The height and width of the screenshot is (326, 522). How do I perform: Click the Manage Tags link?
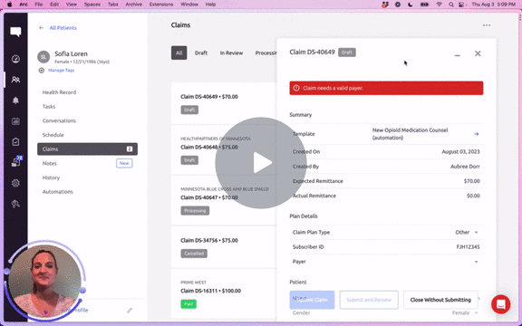point(62,71)
